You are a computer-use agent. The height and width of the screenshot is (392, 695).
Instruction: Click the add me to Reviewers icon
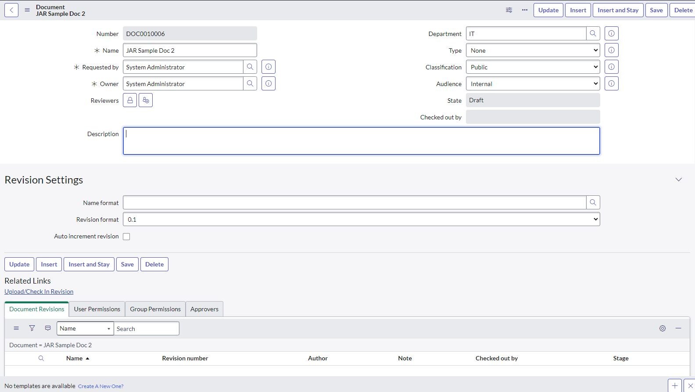click(146, 100)
